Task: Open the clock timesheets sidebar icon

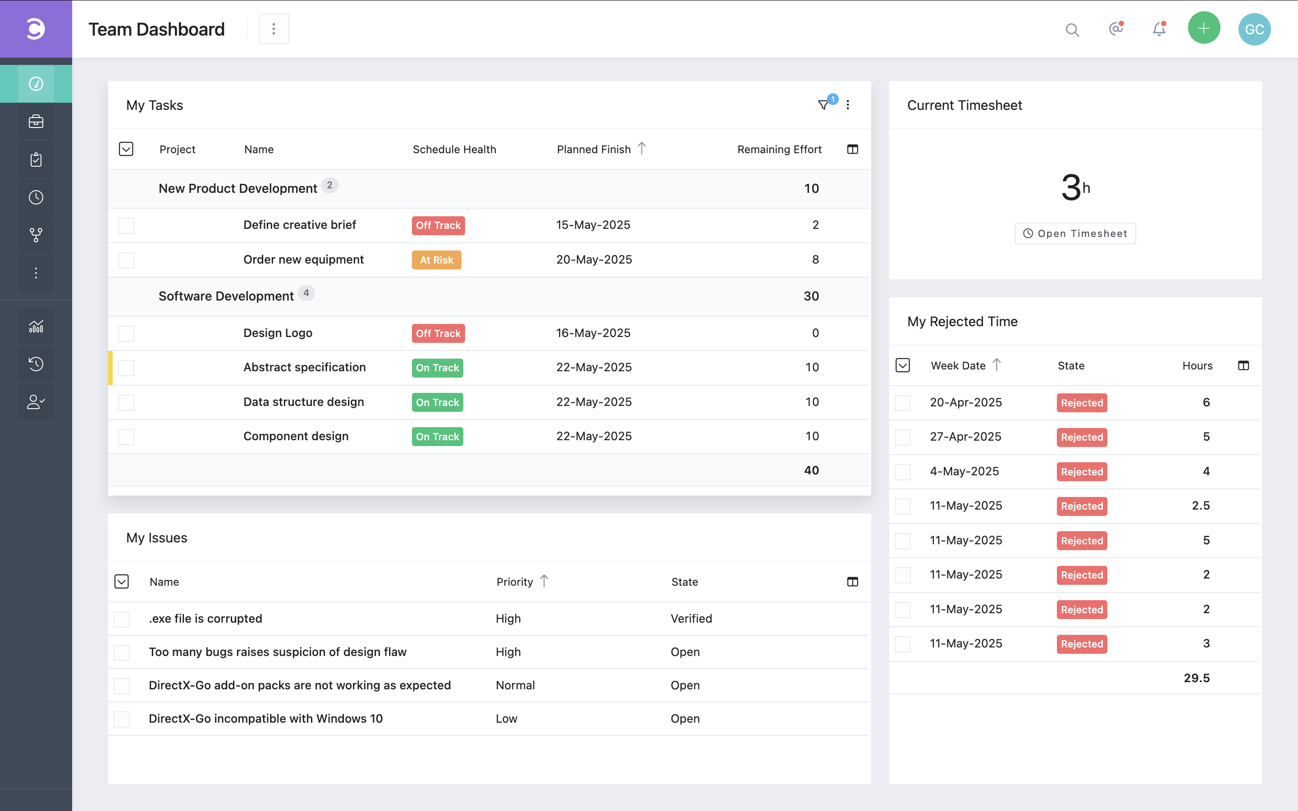Action: coord(36,197)
